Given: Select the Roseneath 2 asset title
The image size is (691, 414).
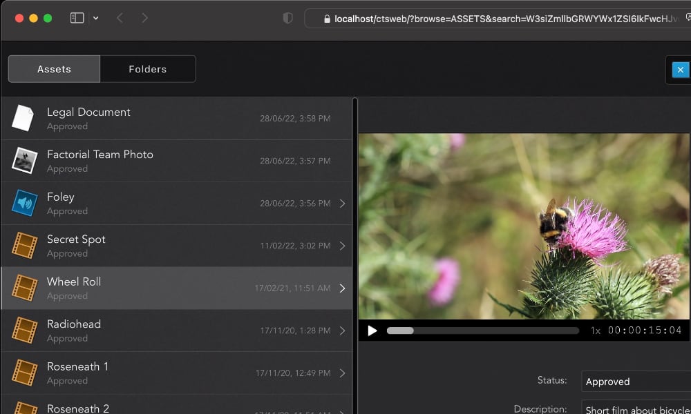Looking at the screenshot, I should [78, 408].
